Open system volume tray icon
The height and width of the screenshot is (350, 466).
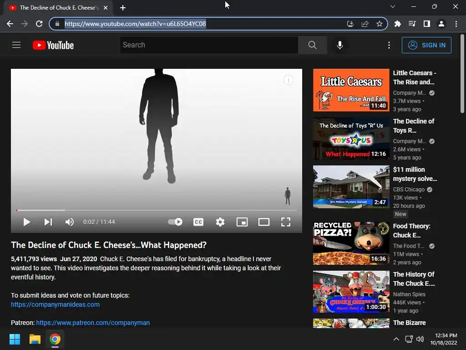(x=420, y=339)
